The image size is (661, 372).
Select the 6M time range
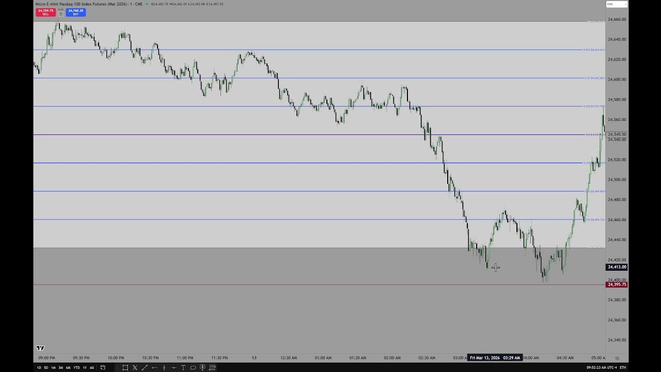pos(68,368)
